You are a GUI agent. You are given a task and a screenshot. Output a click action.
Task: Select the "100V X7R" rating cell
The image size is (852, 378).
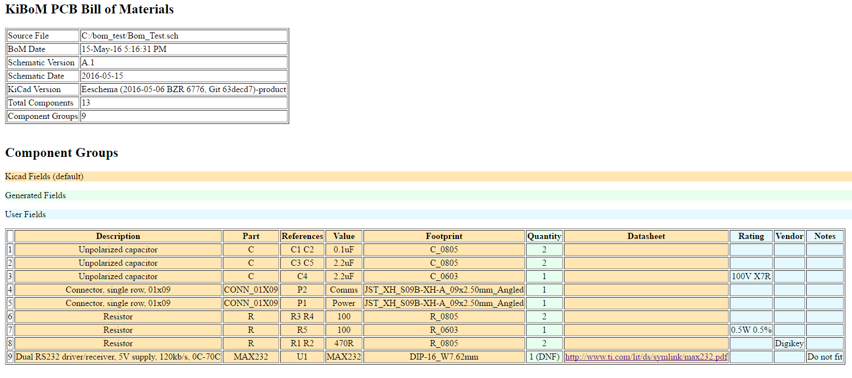pyautogui.click(x=751, y=276)
